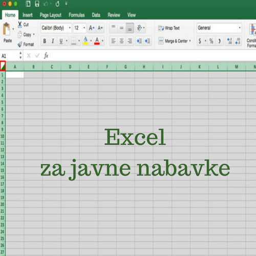Open the font size 12 dropdown
Viewport: 256px width, 256px height.
pyautogui.click(x=84, y=28)
